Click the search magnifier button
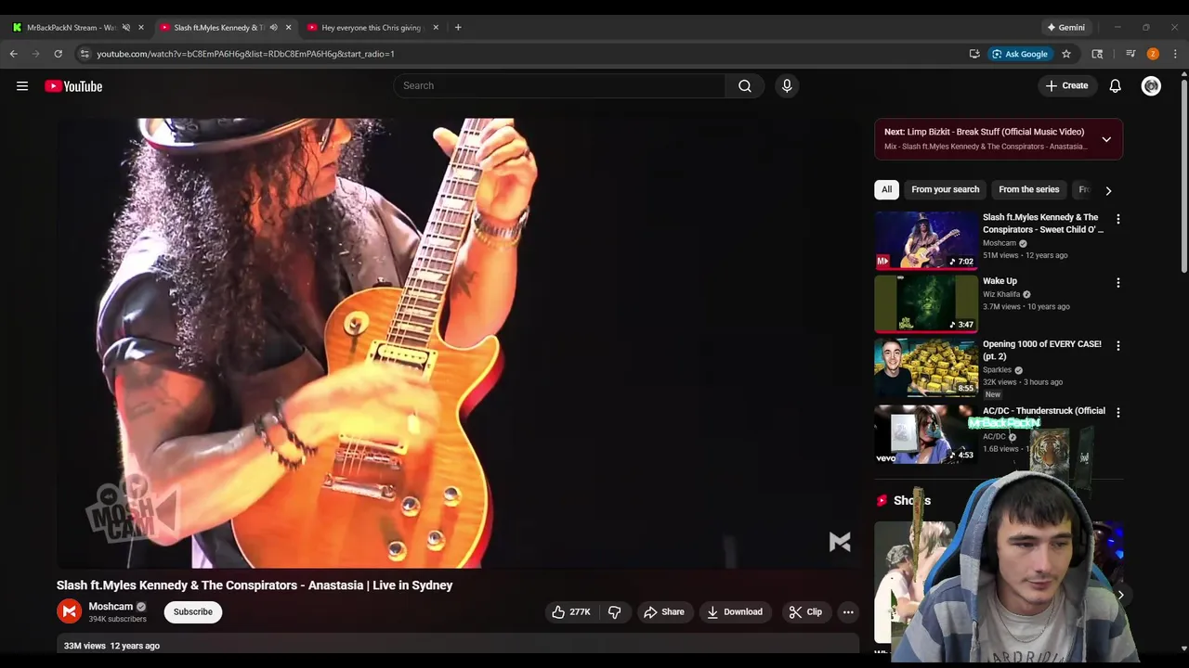The height and width of the screenshot is (668, 1189). click(x=745, y=86)
